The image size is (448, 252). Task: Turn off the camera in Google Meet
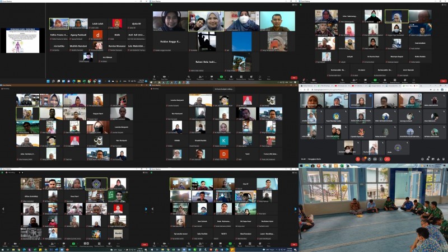tap(363, 158)
